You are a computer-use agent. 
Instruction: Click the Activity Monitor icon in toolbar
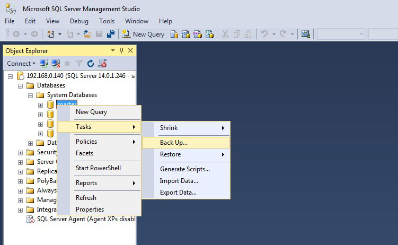[305, 34]
